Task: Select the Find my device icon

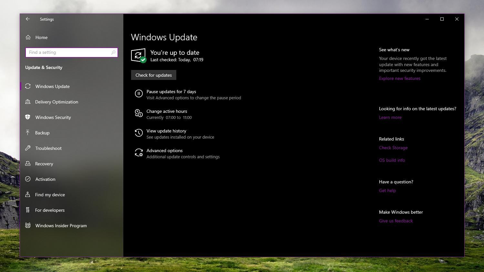Action: click(28, 195)
